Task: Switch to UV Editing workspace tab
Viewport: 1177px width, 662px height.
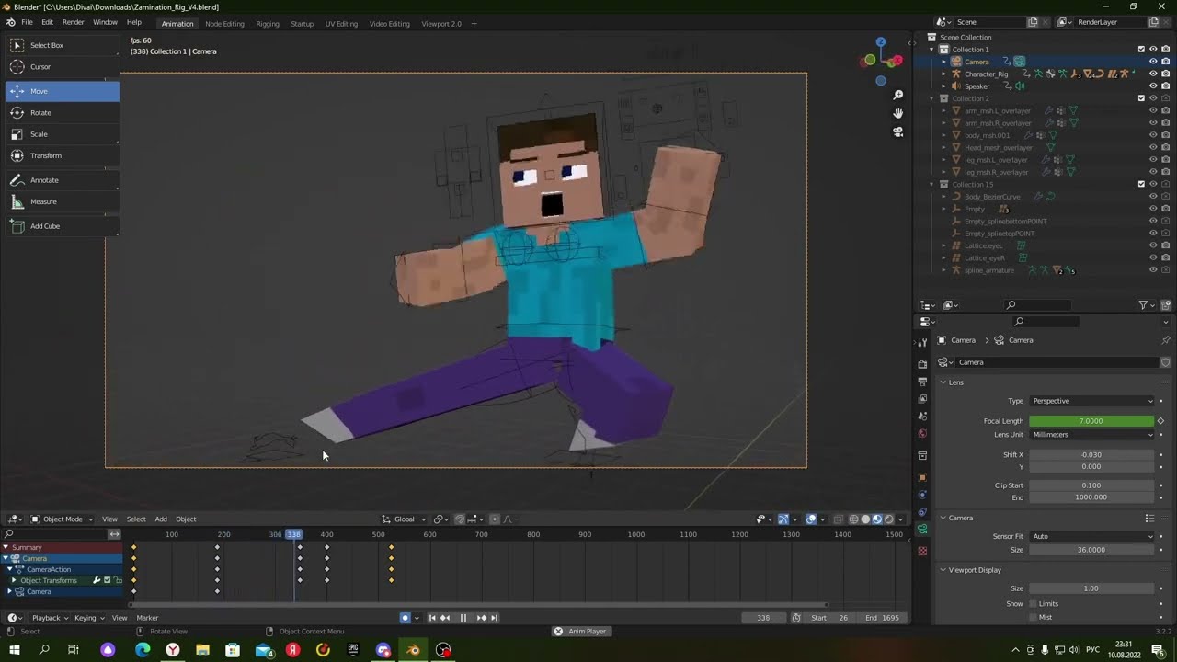Action: click(x=341, y=23)
